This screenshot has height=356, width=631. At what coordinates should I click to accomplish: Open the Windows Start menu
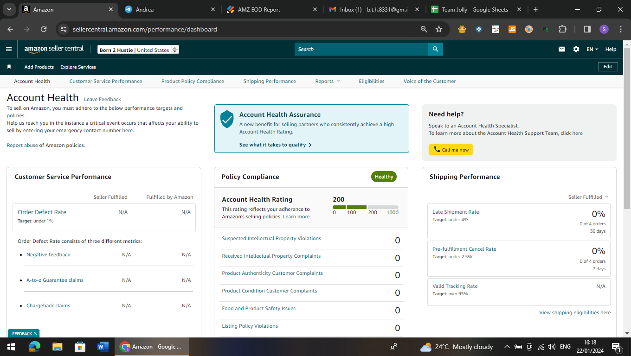(11, 347)
